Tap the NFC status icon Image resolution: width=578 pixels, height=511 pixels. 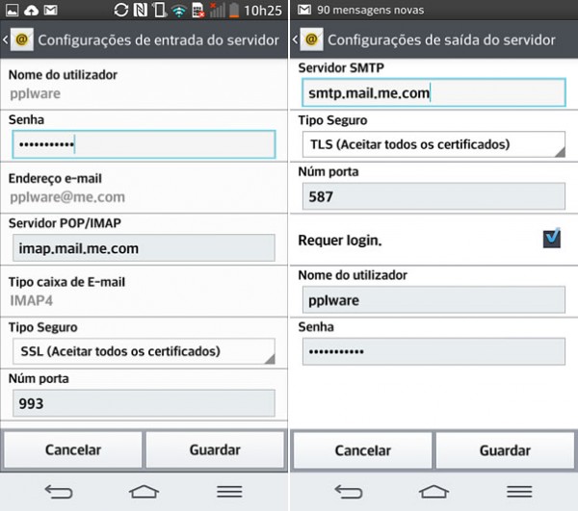140,10
